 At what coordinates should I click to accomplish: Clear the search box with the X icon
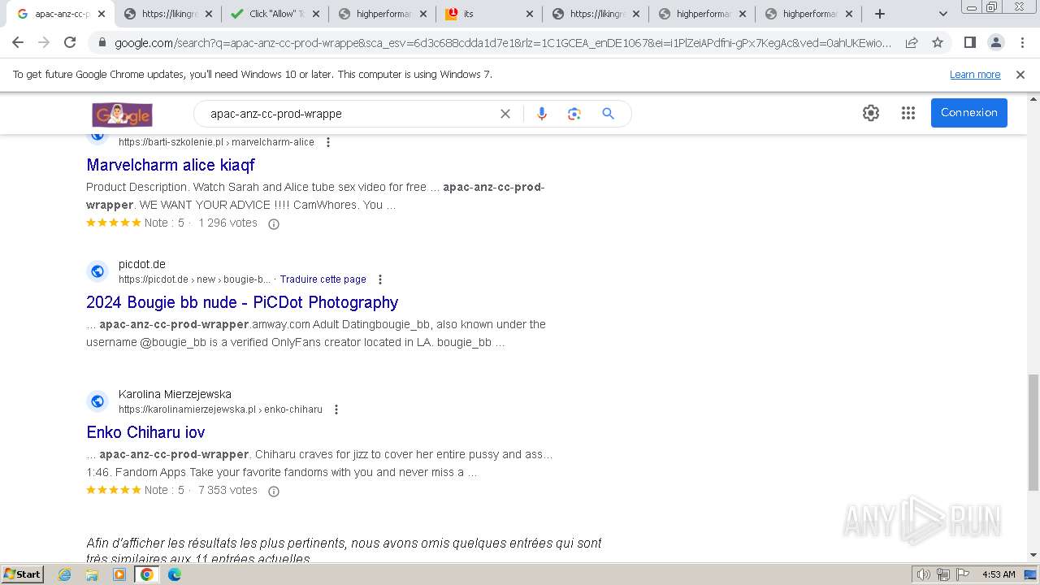click(505, 114)
